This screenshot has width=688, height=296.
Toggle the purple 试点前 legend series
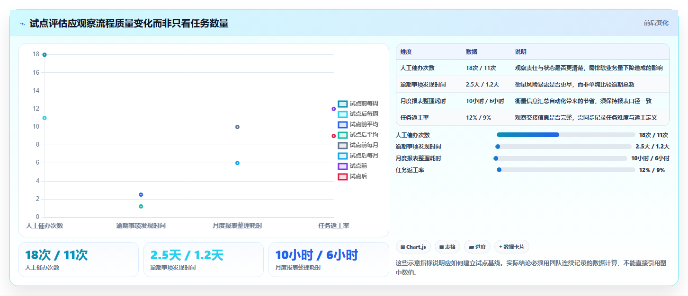point(353,166)
